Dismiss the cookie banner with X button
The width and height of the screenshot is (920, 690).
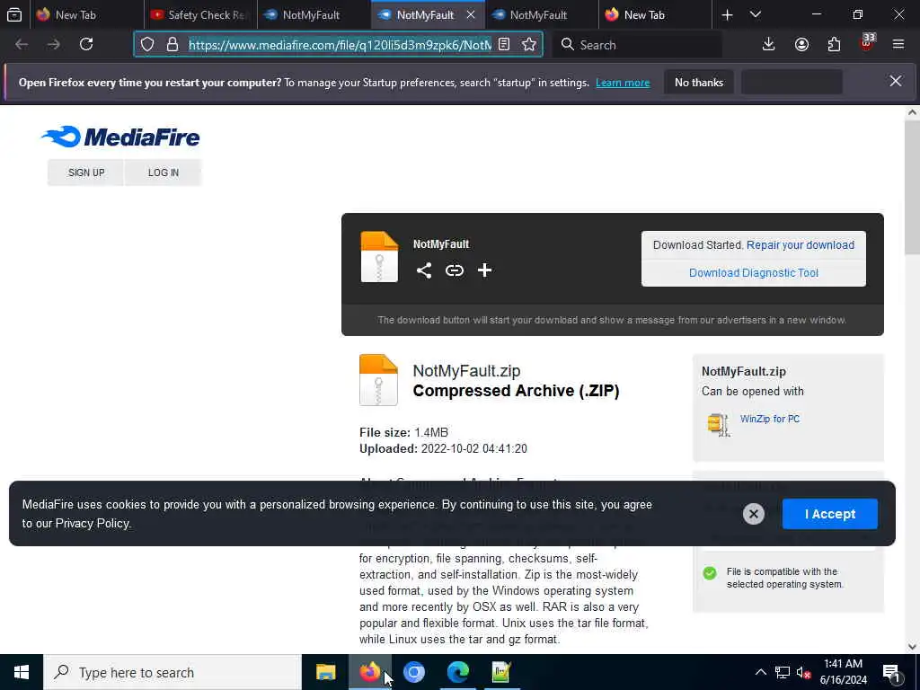point(754,514)
